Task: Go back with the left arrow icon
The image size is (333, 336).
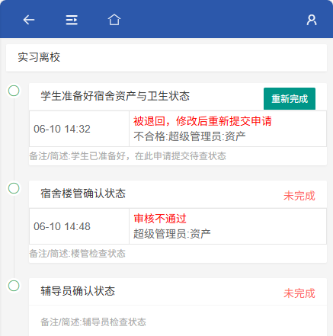Action: (29, 20)
